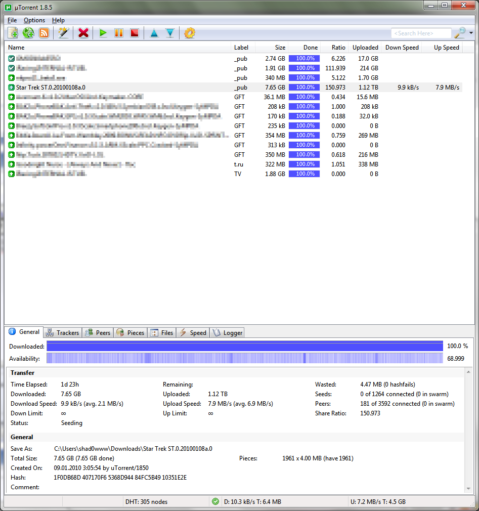Switch to the Speed tab

click(193, 333)
